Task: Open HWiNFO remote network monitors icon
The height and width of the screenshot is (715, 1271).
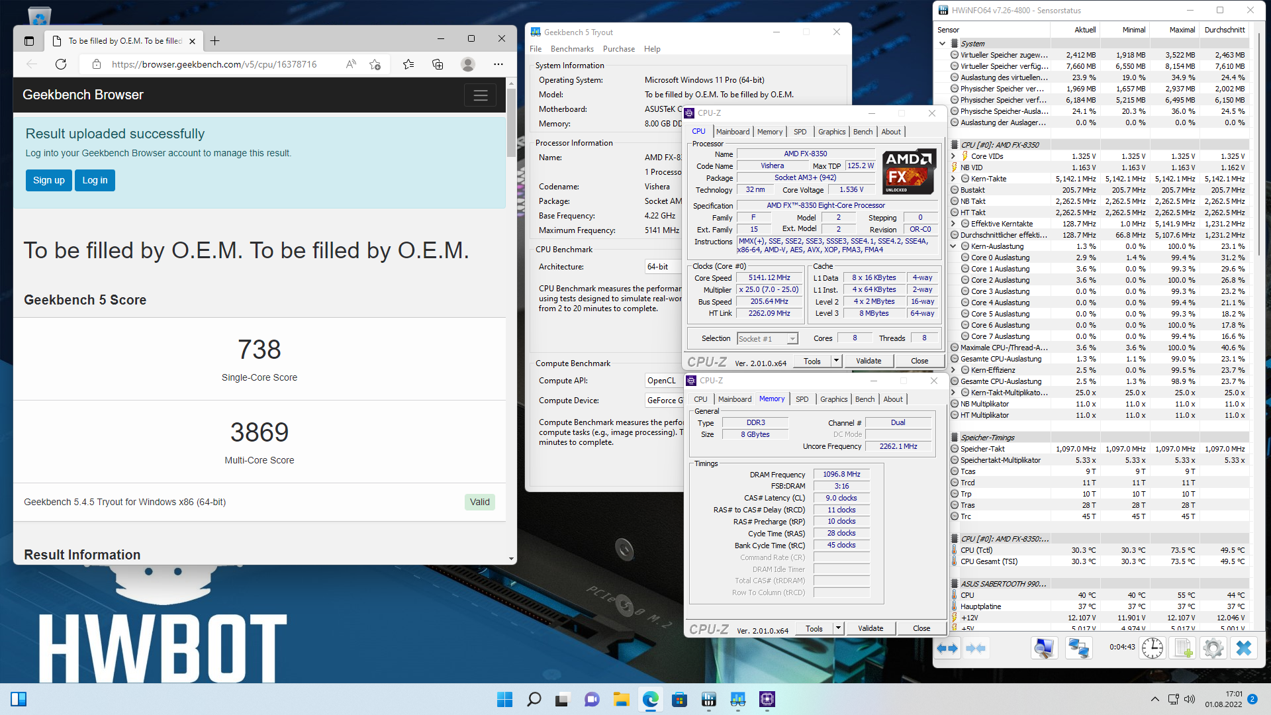Action: [x=1078, y=648]
